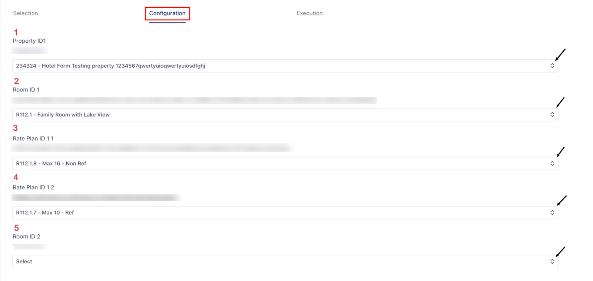Click the red step number 1 marker
Image resolution: width=593 pixels, height=281 pixels.
coord(16,33)
